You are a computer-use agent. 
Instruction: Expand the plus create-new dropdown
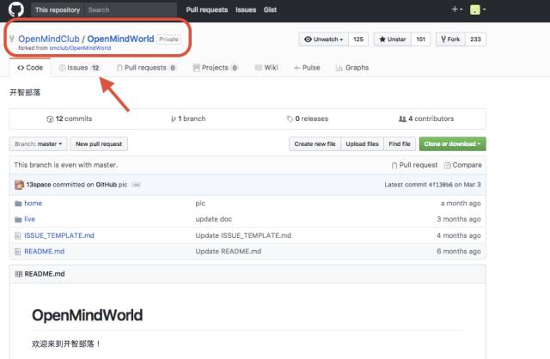pyautogui.click(x=457, y=9)
